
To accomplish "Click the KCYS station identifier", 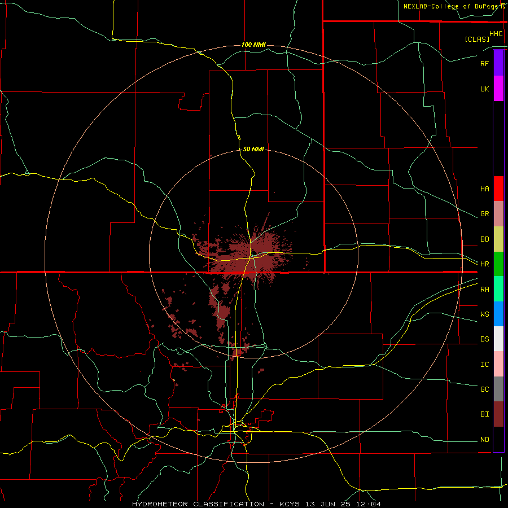I will click(290, 504).
